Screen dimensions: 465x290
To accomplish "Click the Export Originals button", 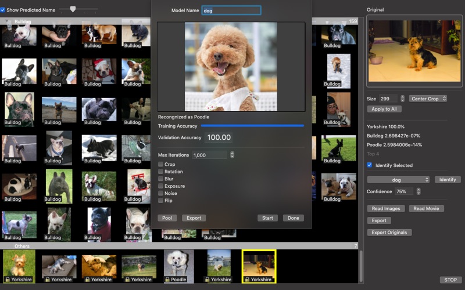I will [x=389, y=233].
